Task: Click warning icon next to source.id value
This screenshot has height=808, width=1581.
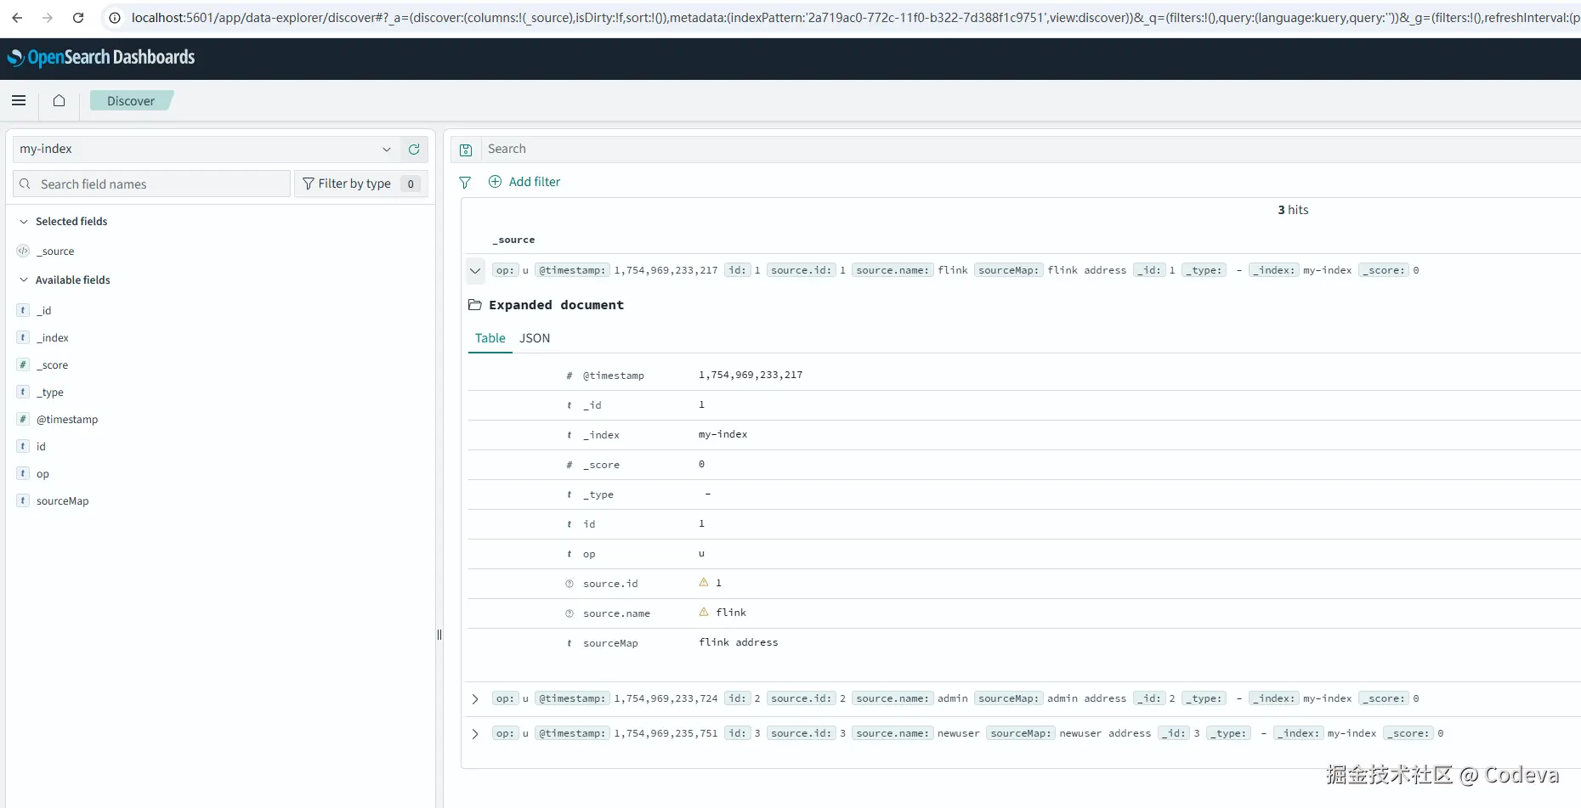Action: (x=704, y=582)
